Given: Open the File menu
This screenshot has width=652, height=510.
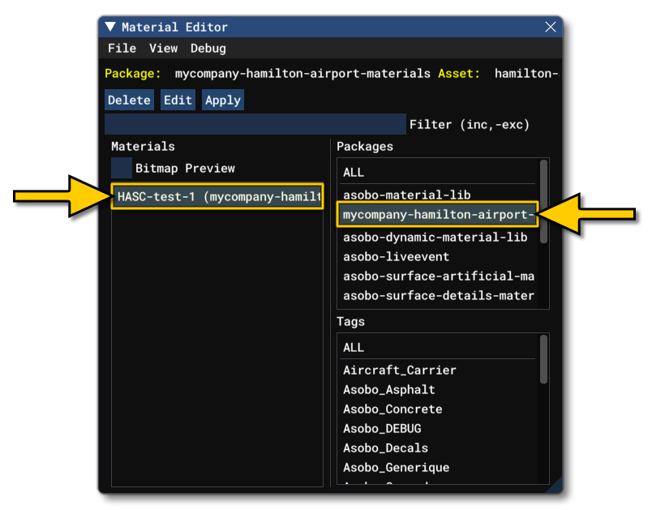Looking at the screenshot, I should (x=122, y=49).
